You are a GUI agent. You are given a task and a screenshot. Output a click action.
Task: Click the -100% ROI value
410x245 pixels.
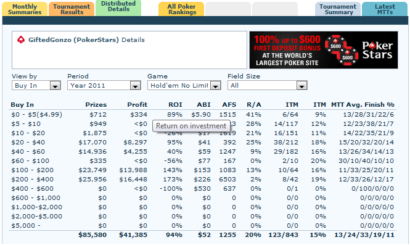[171, 189]
